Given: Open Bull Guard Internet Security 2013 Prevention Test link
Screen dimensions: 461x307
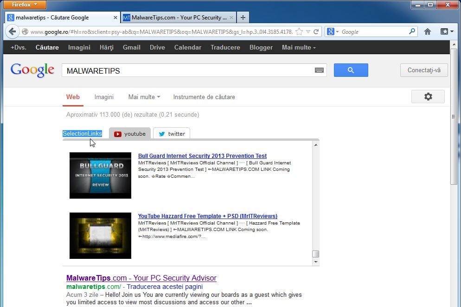Looking at the screenshot, I should [x=202, y=156].
